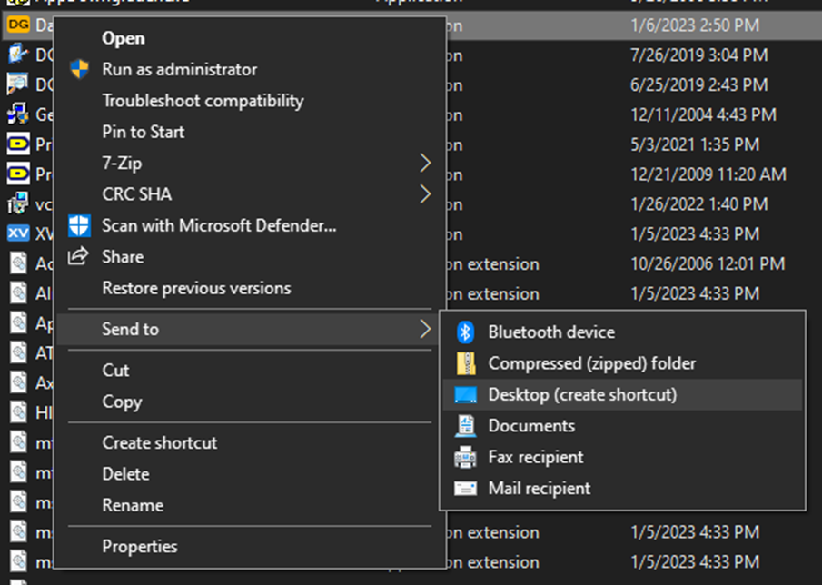Click the Compressed zipped folder icon

(466, 363)
